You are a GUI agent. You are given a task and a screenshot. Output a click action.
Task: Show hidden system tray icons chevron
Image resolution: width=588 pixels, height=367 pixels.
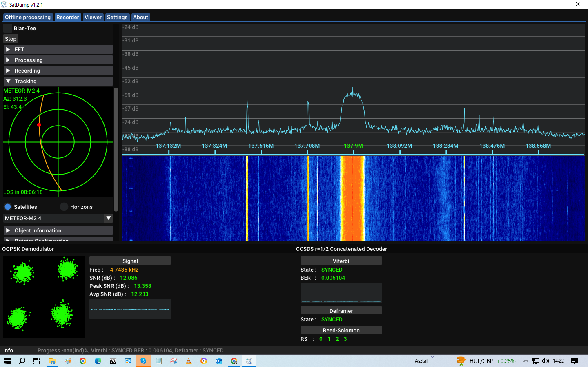coord(526,361)
